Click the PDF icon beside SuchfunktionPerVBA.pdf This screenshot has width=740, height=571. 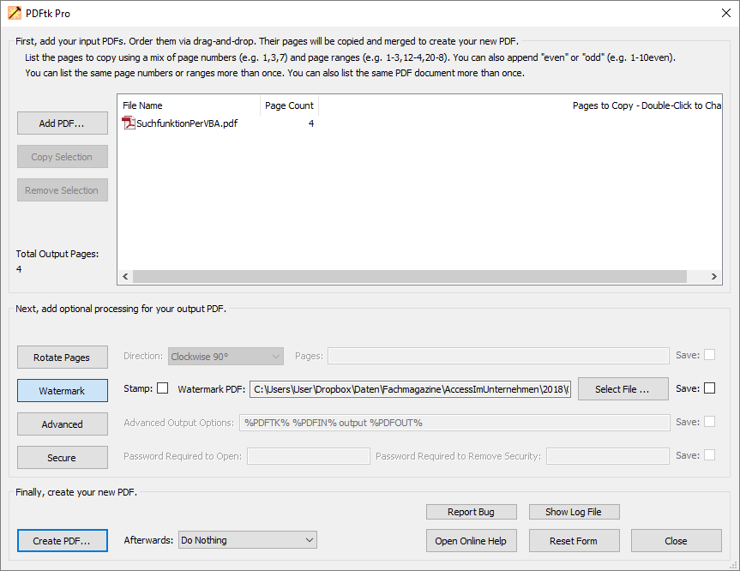tap(129, 123)
